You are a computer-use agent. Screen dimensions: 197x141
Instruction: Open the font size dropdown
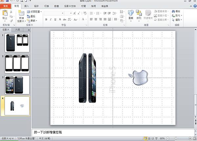(x=71, y=13)
